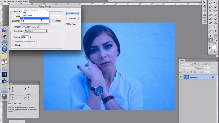Select the Elliptical Marquee tool
The height and width of the screenshot is (123, 219).
click(210, 3)
